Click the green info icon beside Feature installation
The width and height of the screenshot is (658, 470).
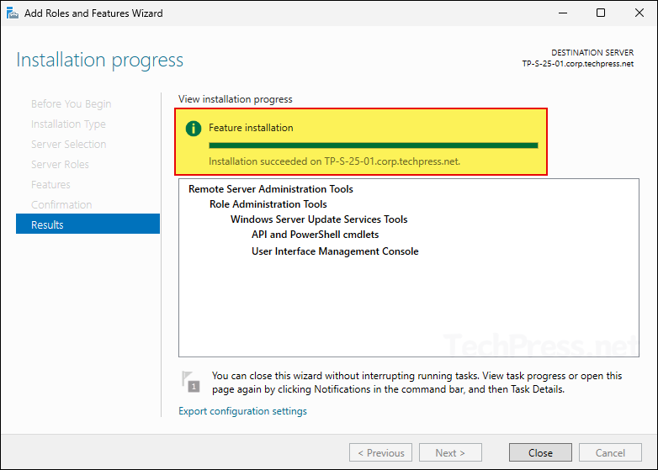(x=194, y=128)
